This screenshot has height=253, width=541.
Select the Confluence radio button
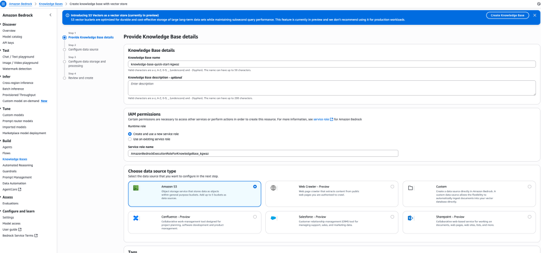(255, 217)
